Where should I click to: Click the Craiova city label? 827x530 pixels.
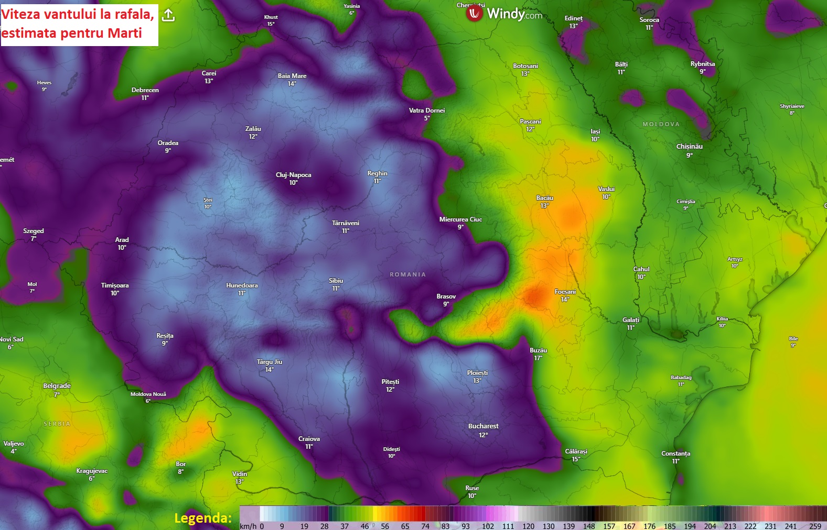[309, 439]
